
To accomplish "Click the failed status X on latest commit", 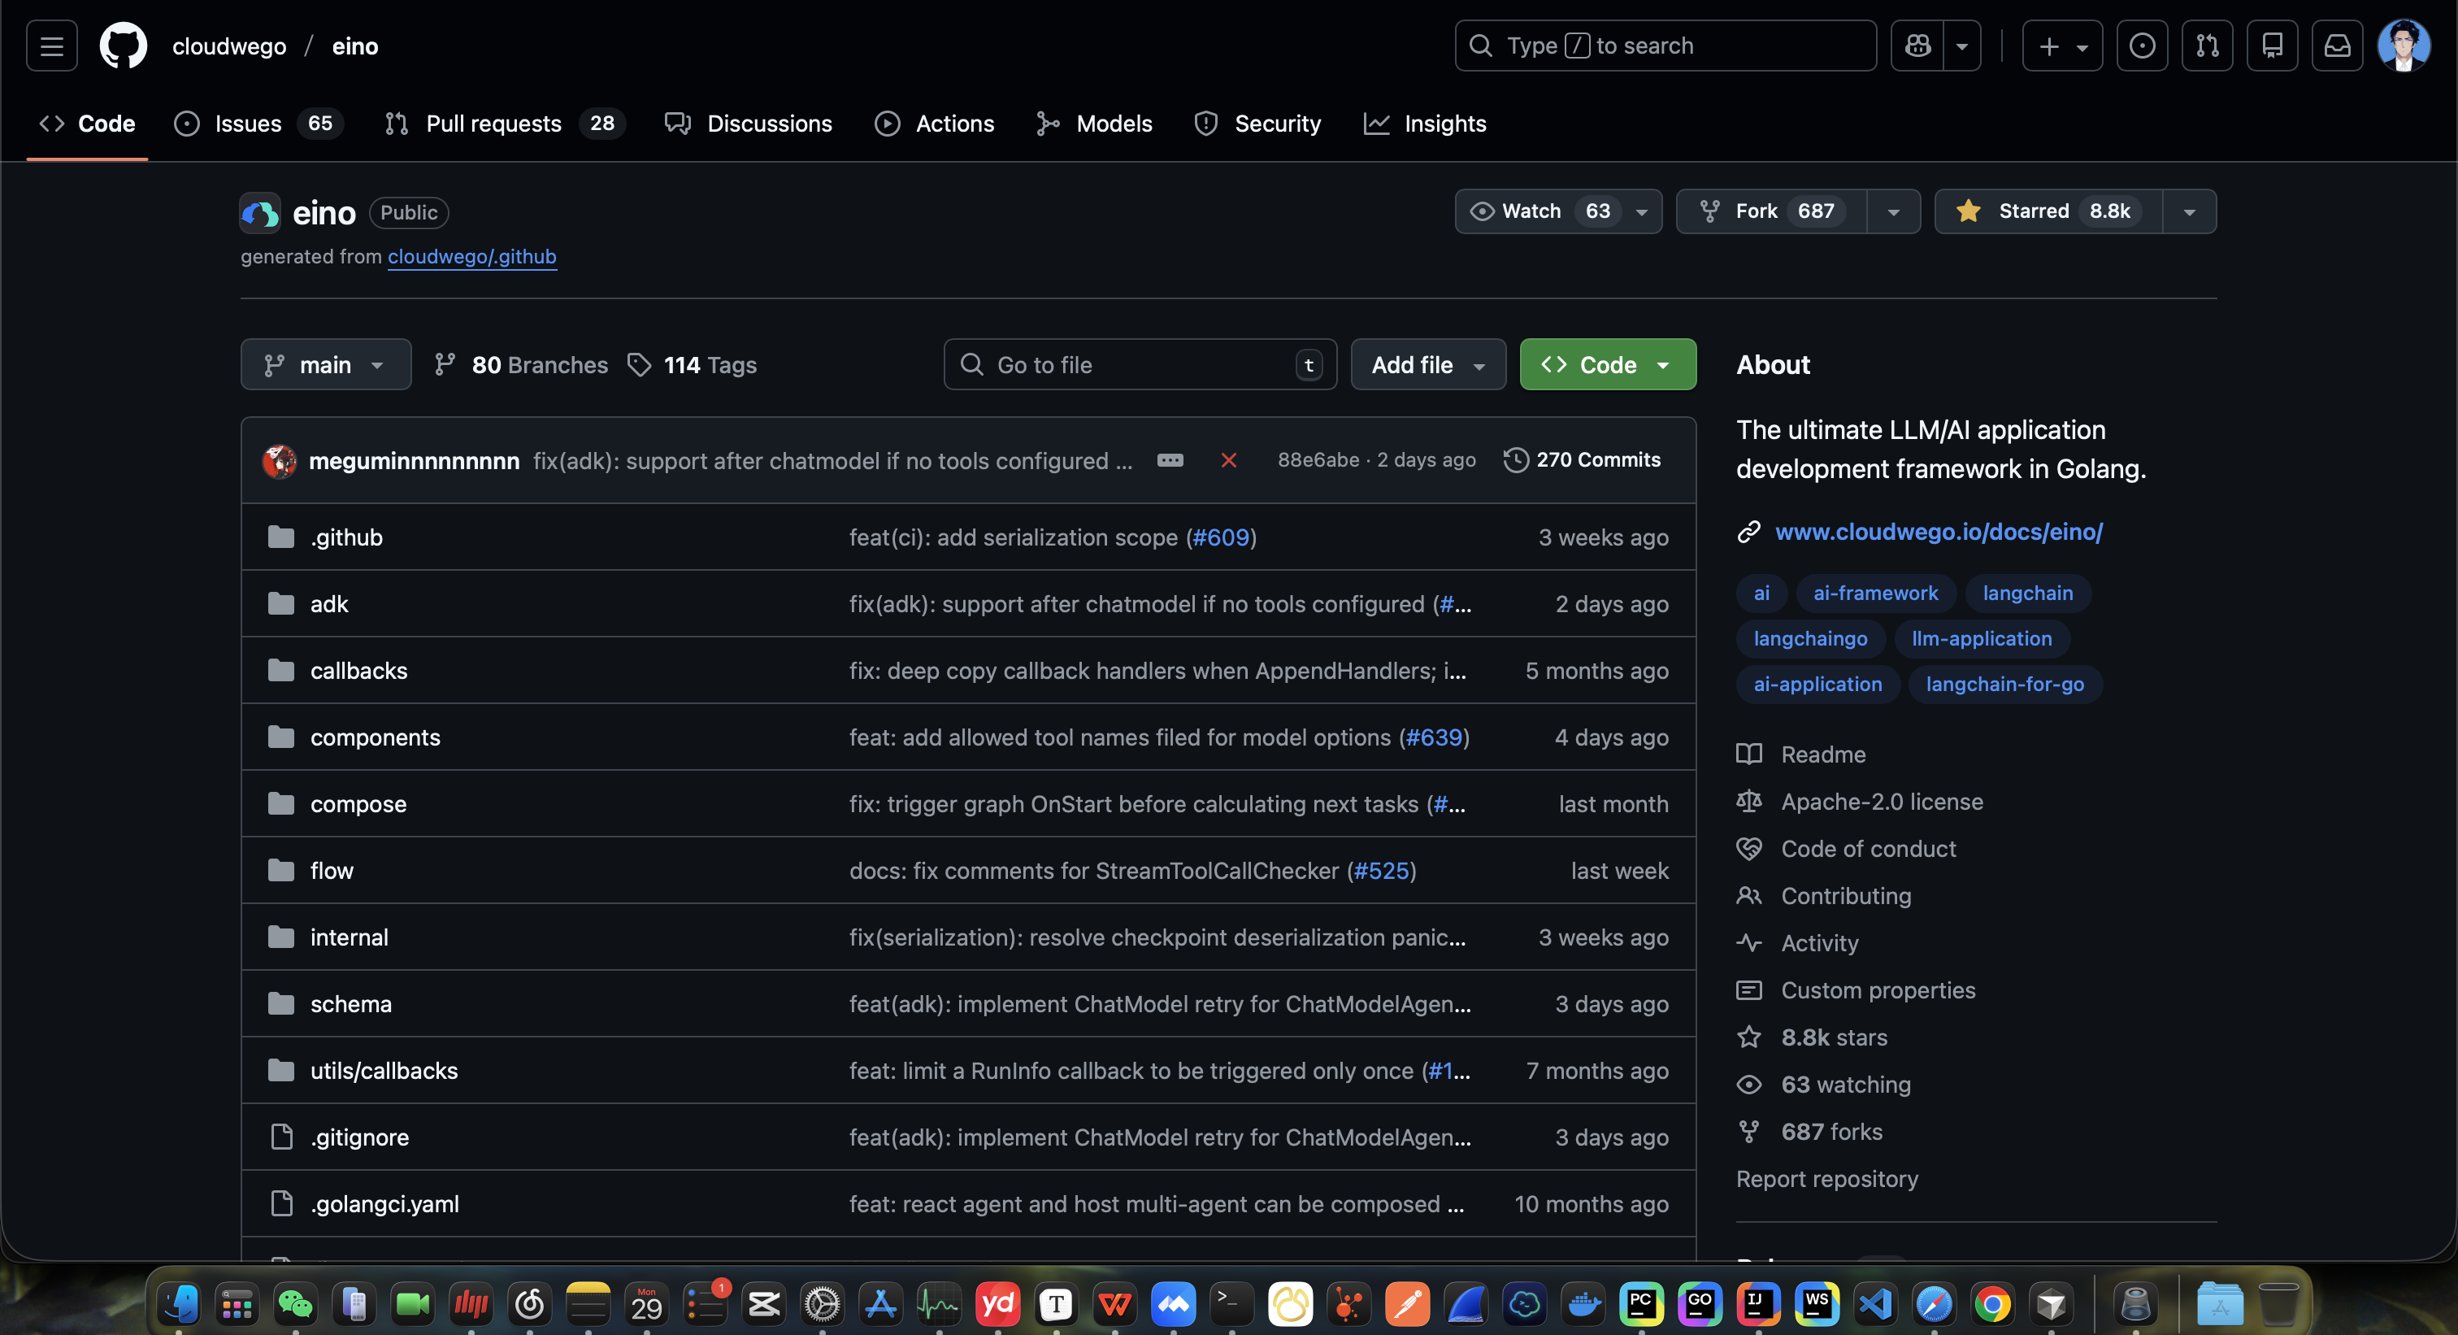I will click(x=1228, y=461).
